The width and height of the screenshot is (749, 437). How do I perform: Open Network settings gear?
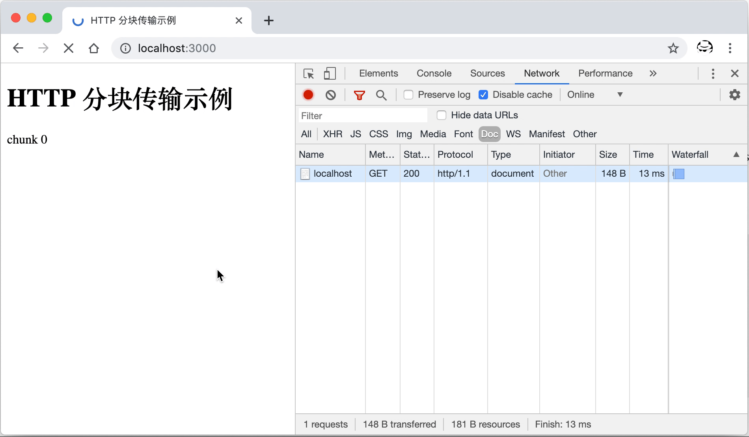coord(734,95)
